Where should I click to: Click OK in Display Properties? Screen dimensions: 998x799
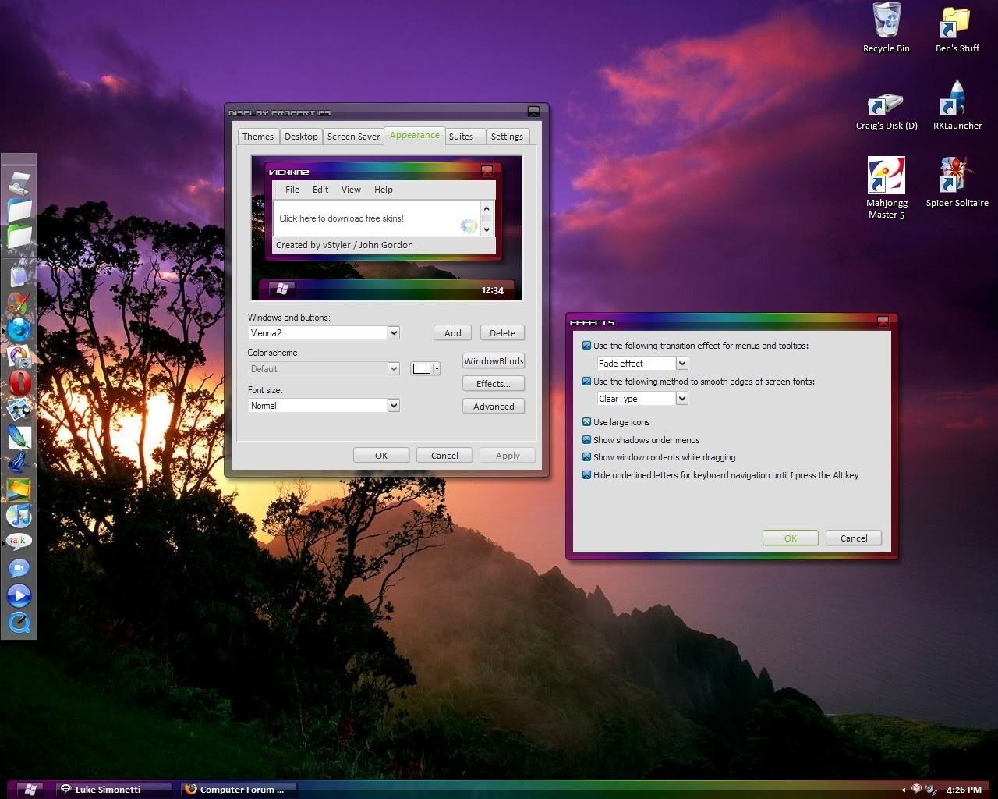point(381,456)
